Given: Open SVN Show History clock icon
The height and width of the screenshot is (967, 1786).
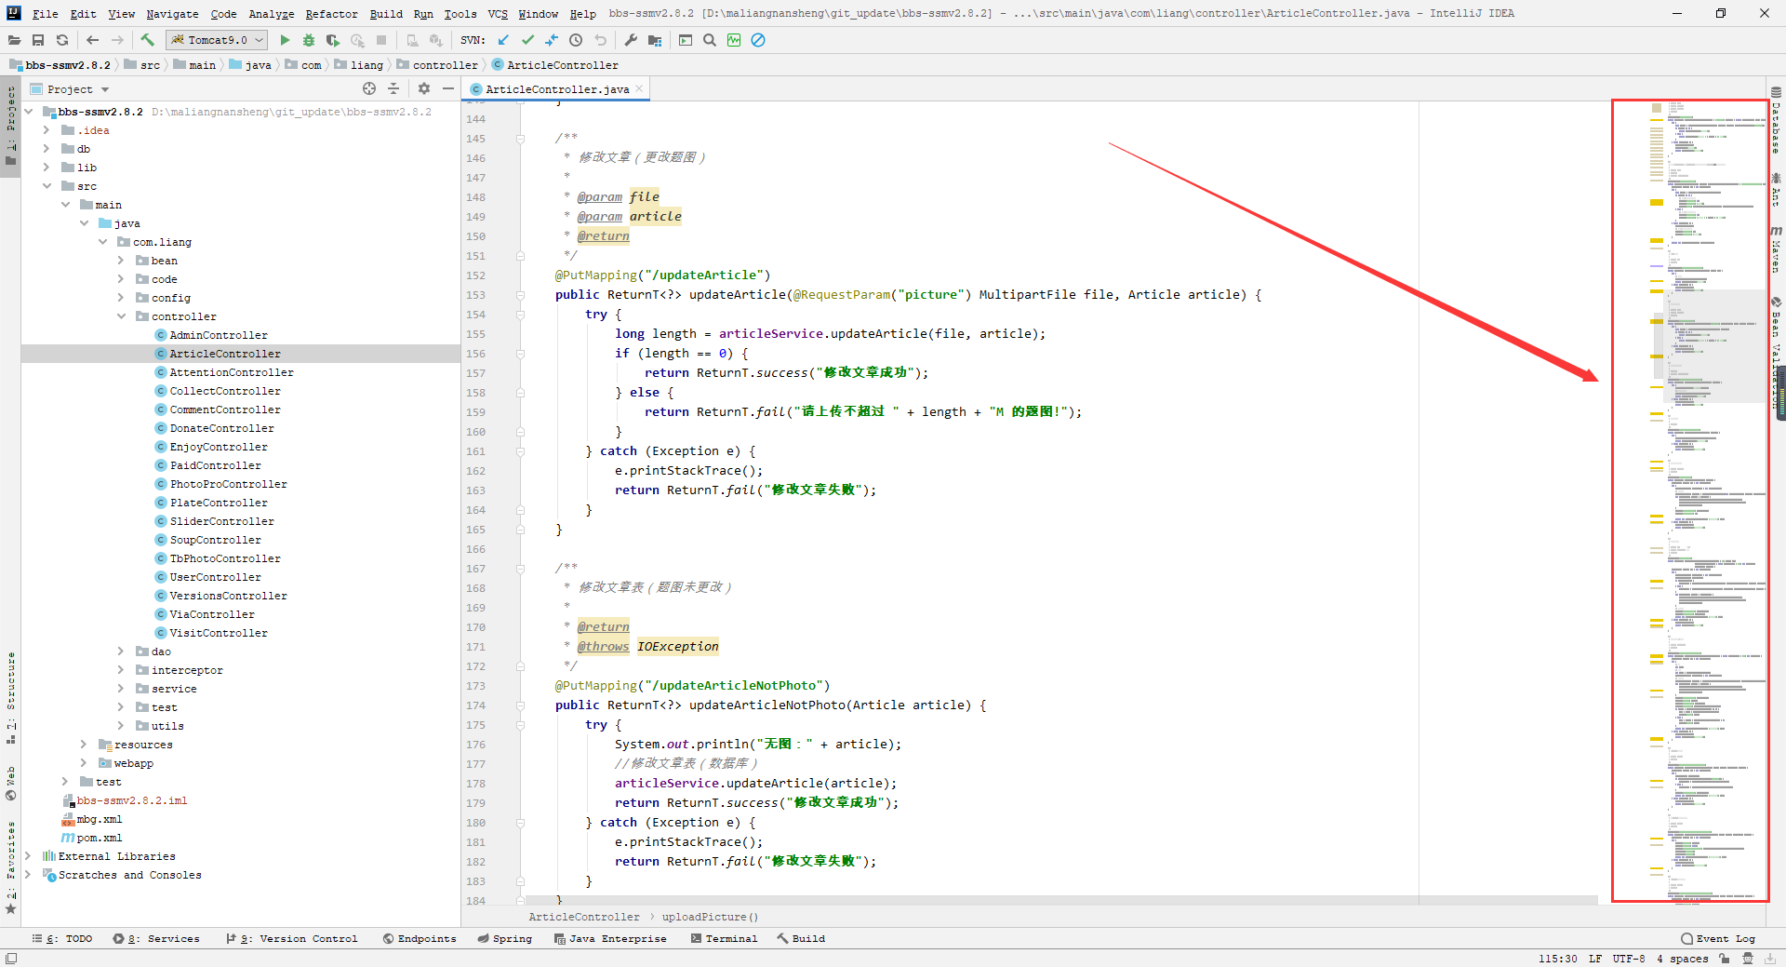Looking at the screenshot, I should (x=576, y=40).
